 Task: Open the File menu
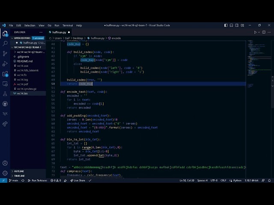(11, 26)
